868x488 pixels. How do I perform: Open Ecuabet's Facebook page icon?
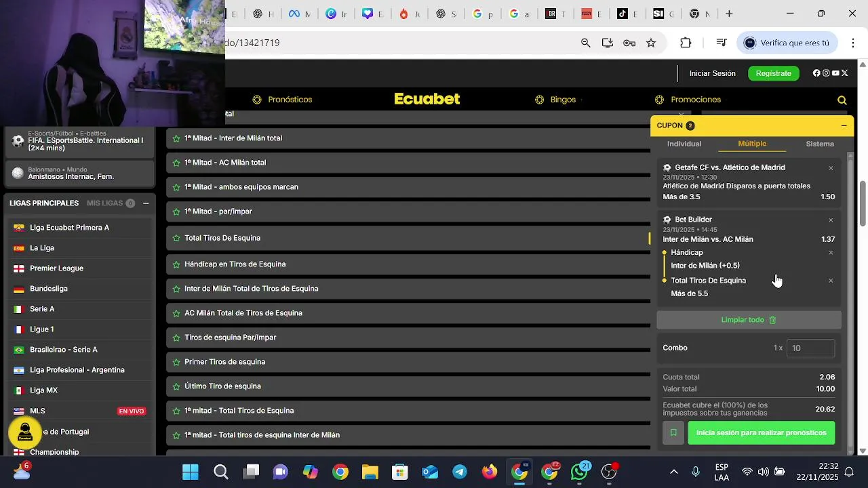click(816, 73)
